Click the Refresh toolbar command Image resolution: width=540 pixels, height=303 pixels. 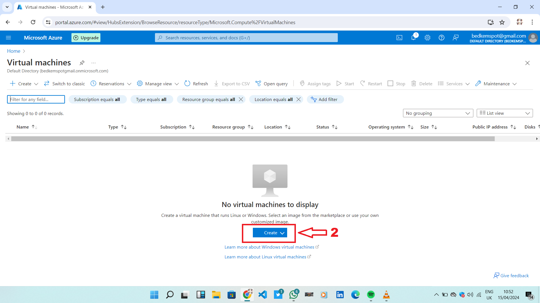click(x=196, y=84)
